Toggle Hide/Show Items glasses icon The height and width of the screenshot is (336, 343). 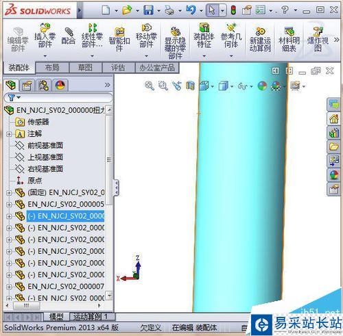pyautogui.click(x=242, y=86)
